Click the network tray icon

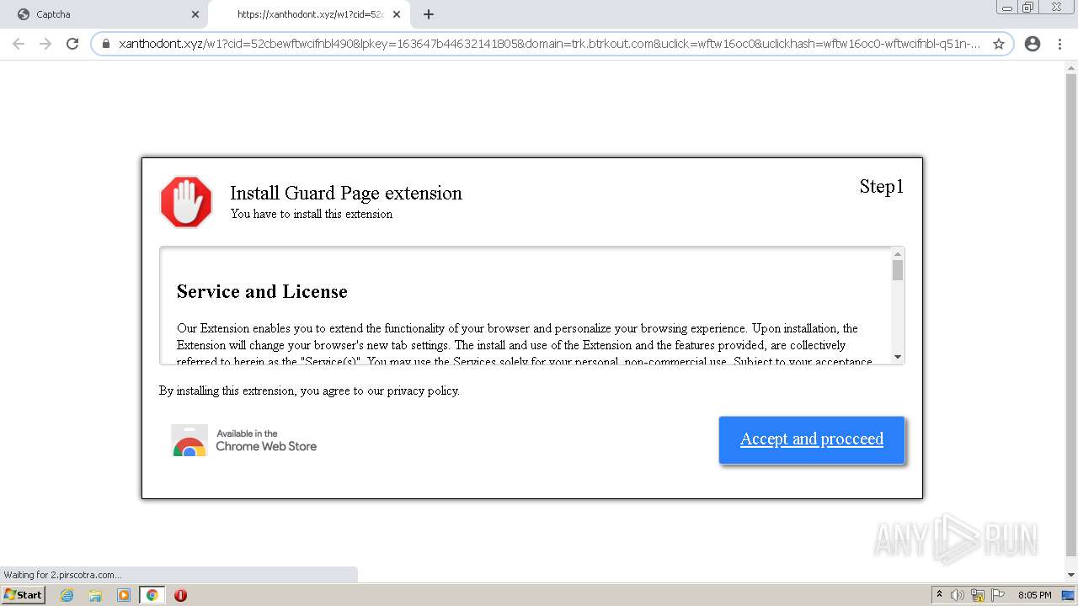978,595
